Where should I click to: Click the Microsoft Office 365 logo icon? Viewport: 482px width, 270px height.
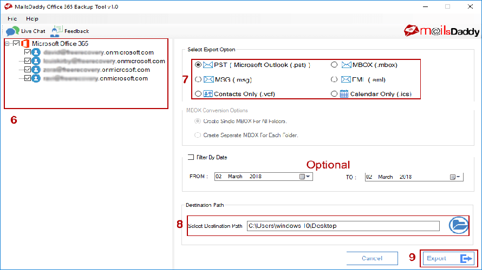pos(25,44)
